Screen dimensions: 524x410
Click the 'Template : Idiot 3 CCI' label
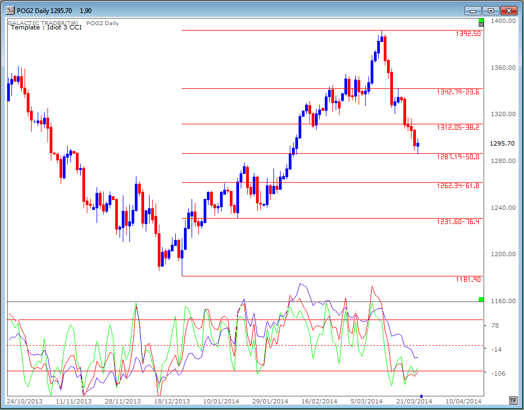tap(46, 27)
